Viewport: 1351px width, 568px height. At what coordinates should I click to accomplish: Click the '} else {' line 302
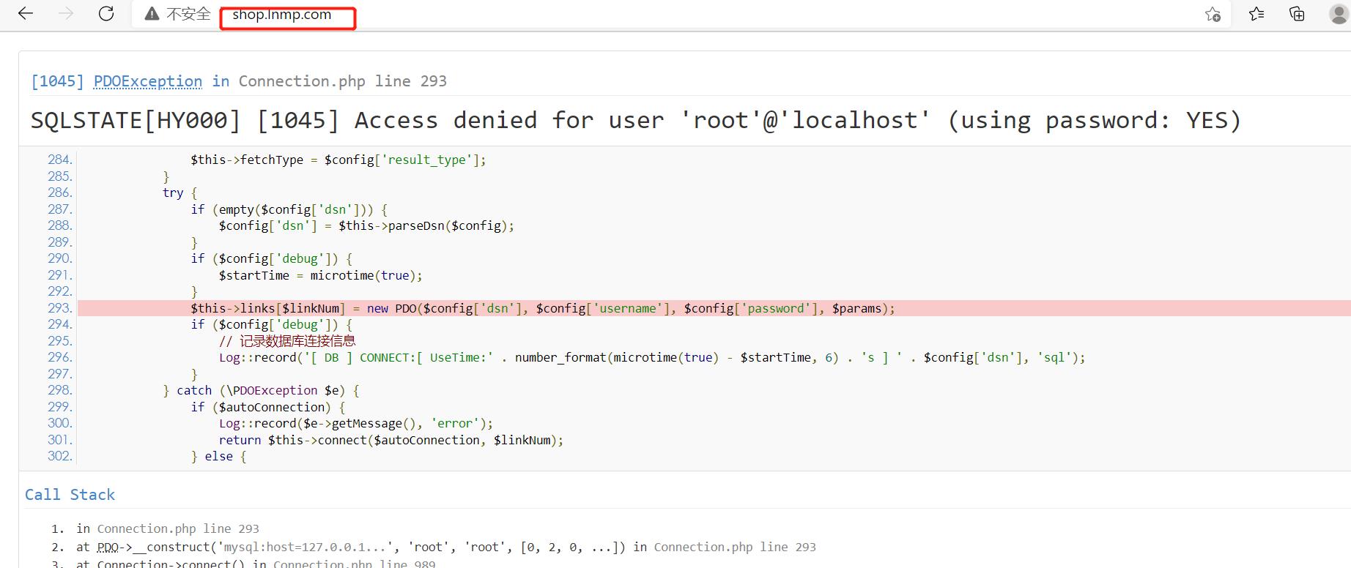219,456
